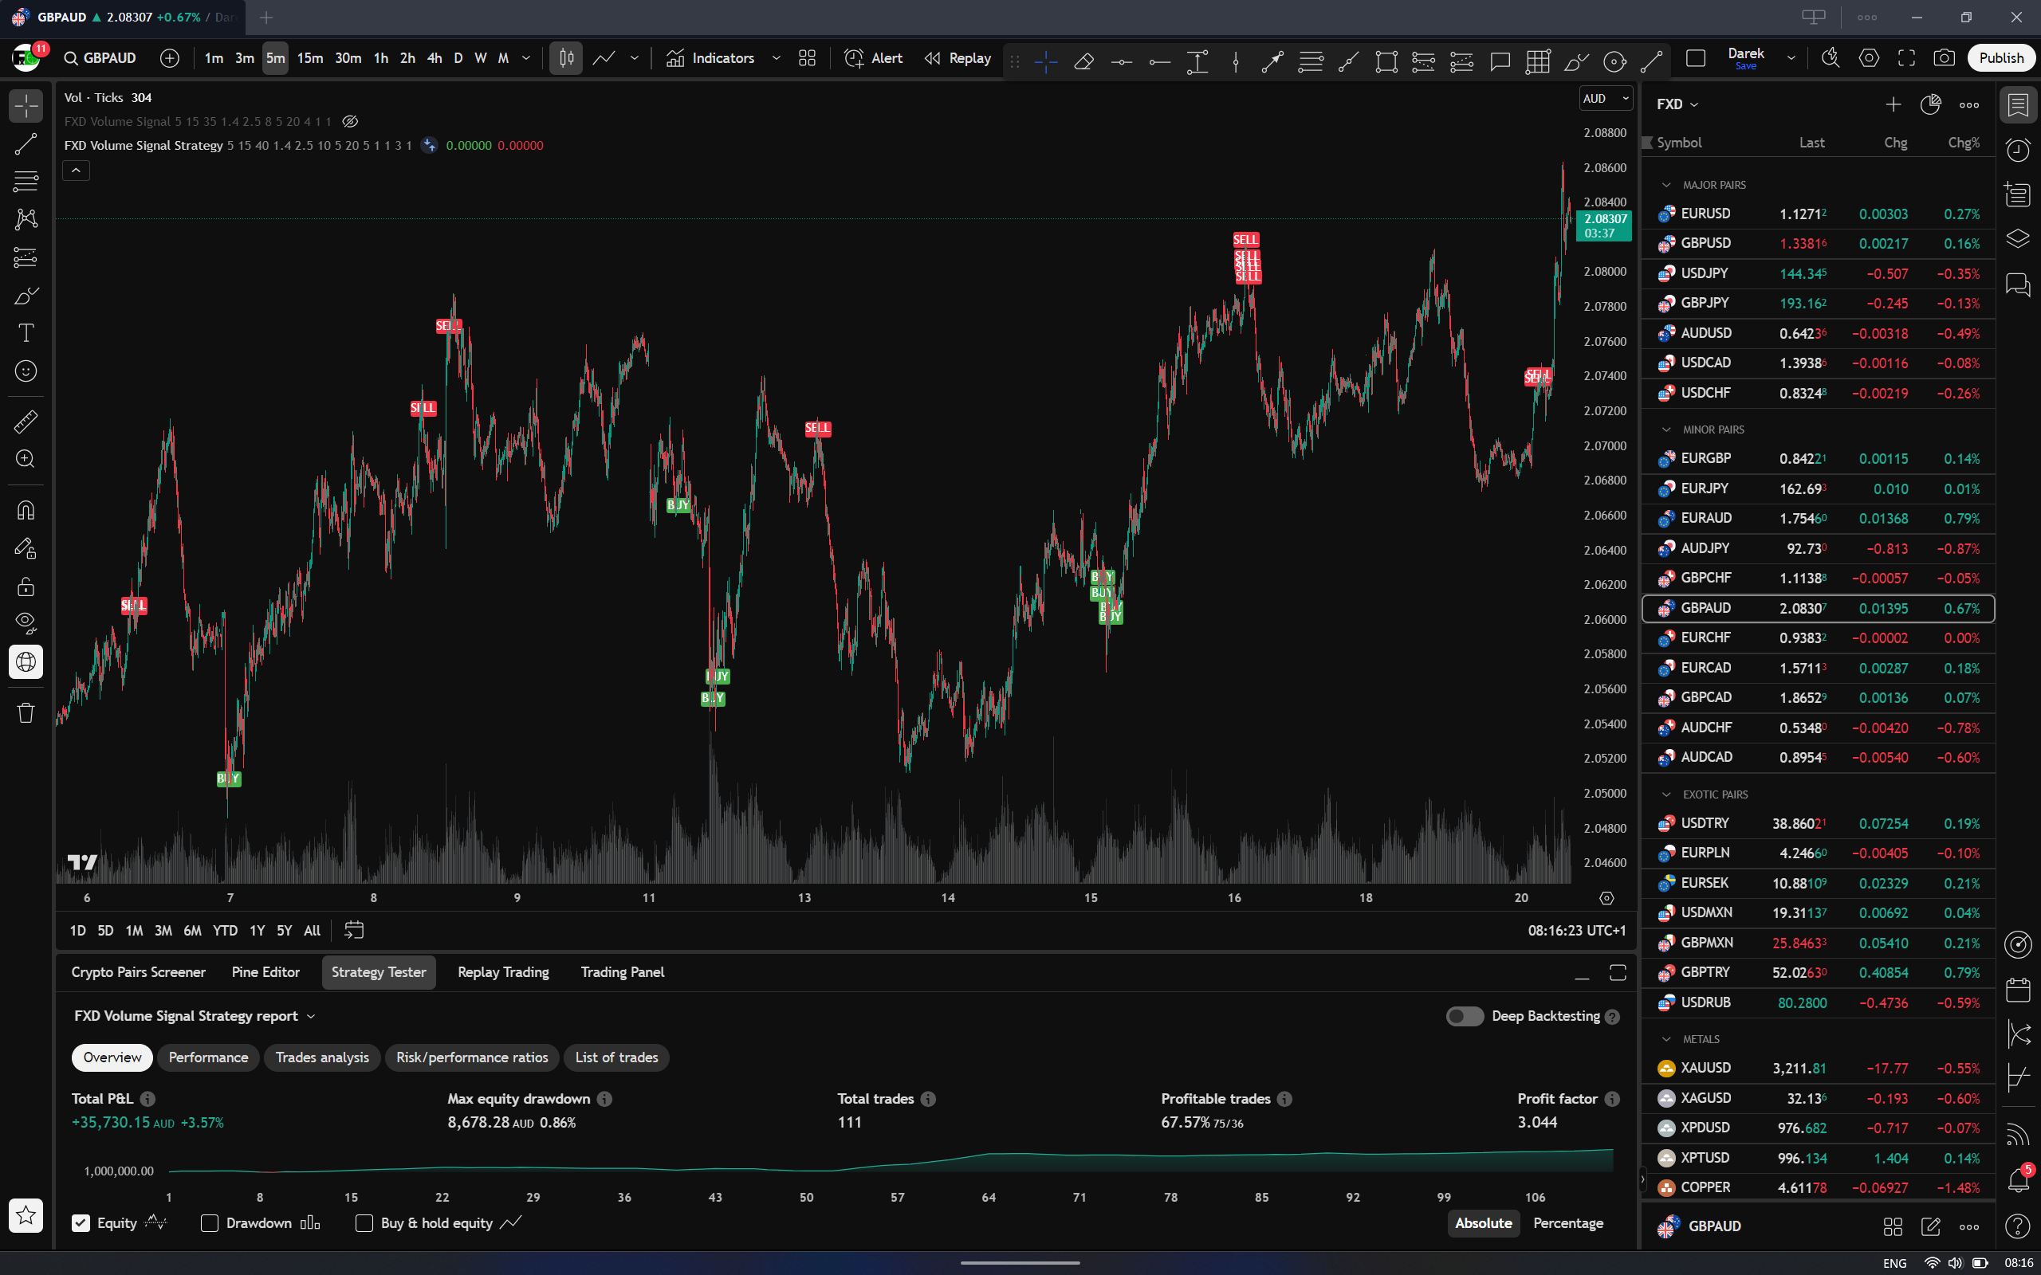
Task: Open the Indicators dialog
Action: pyautogui.click(x=711, y=58)
